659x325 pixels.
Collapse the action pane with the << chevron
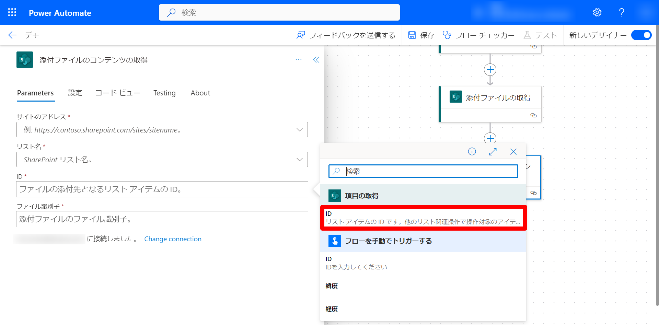pyautogui.click(x=316, y=60)
